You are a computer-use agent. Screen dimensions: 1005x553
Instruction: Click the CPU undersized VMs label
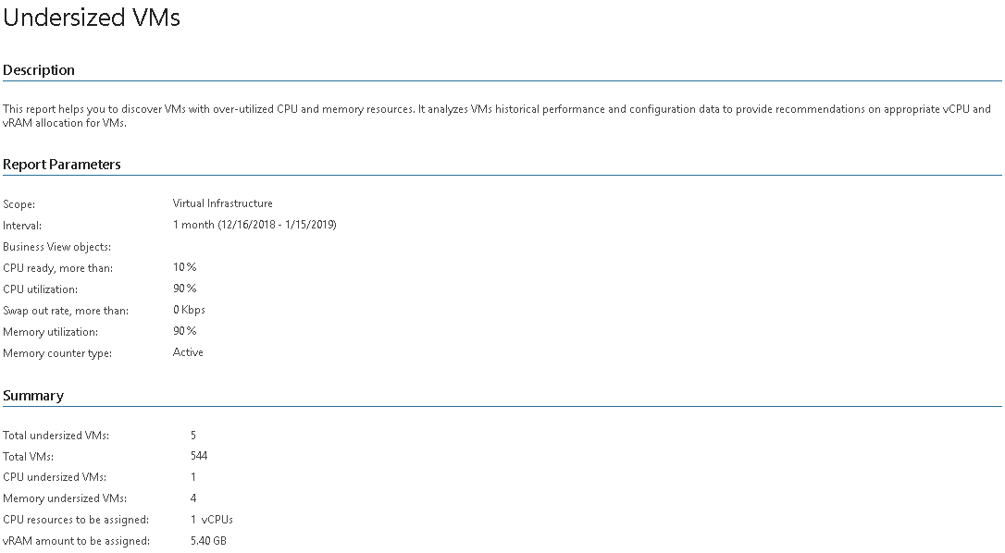pyautogui.click(x=55, y=477)
